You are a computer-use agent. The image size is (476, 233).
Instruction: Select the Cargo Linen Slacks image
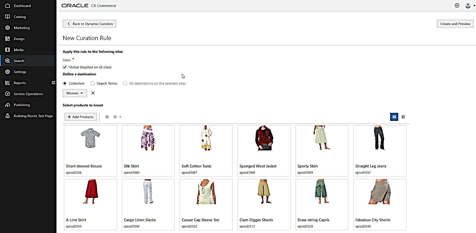[x=148, y=192]
